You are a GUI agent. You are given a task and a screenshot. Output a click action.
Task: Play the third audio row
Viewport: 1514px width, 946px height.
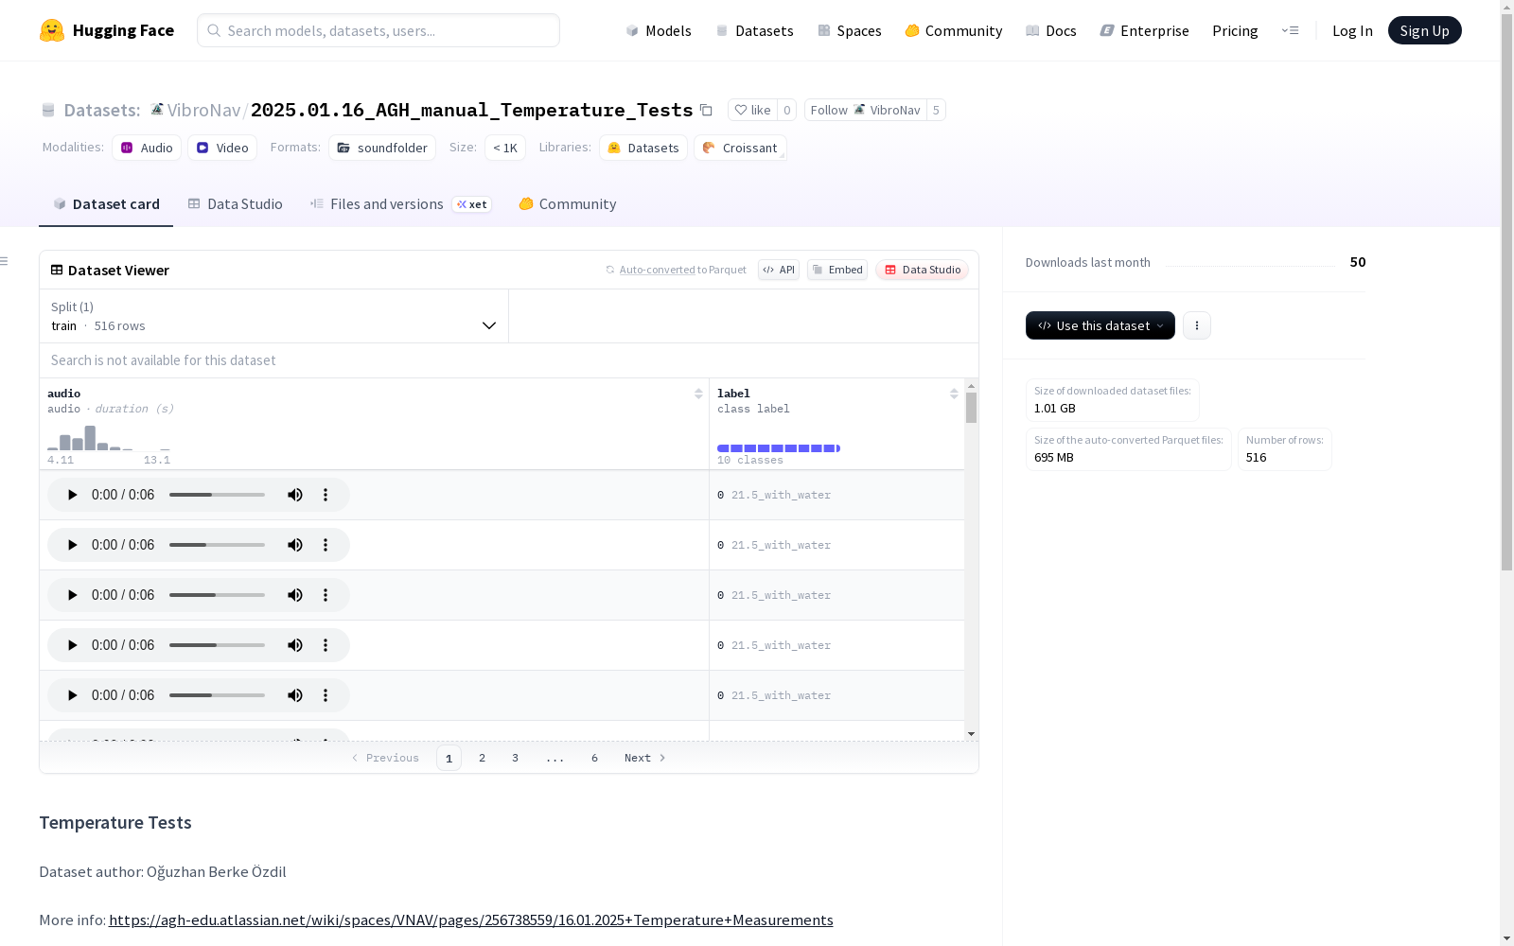(72, 595)
